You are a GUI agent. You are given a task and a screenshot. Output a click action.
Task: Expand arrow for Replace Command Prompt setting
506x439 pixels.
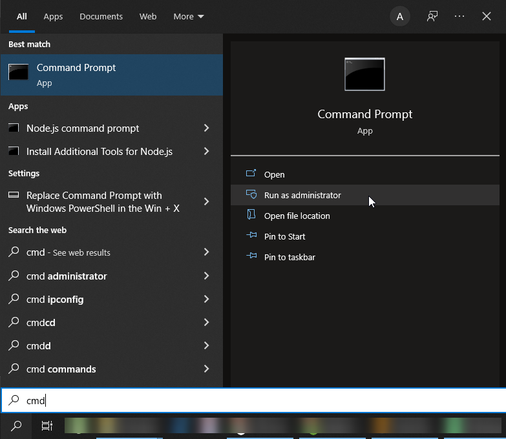tap(207, 202)
